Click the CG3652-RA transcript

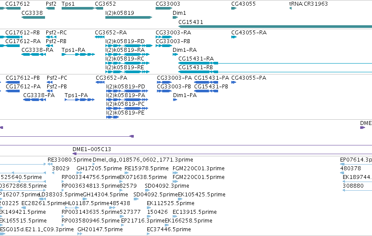click(100, 37)
